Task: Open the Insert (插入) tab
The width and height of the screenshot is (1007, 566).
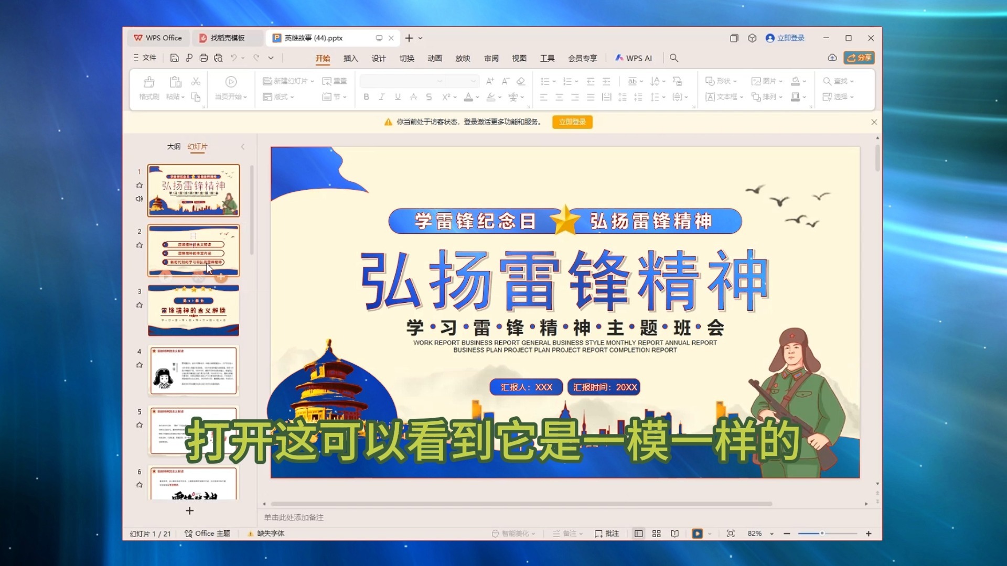Action: click(x=350, y=58)
